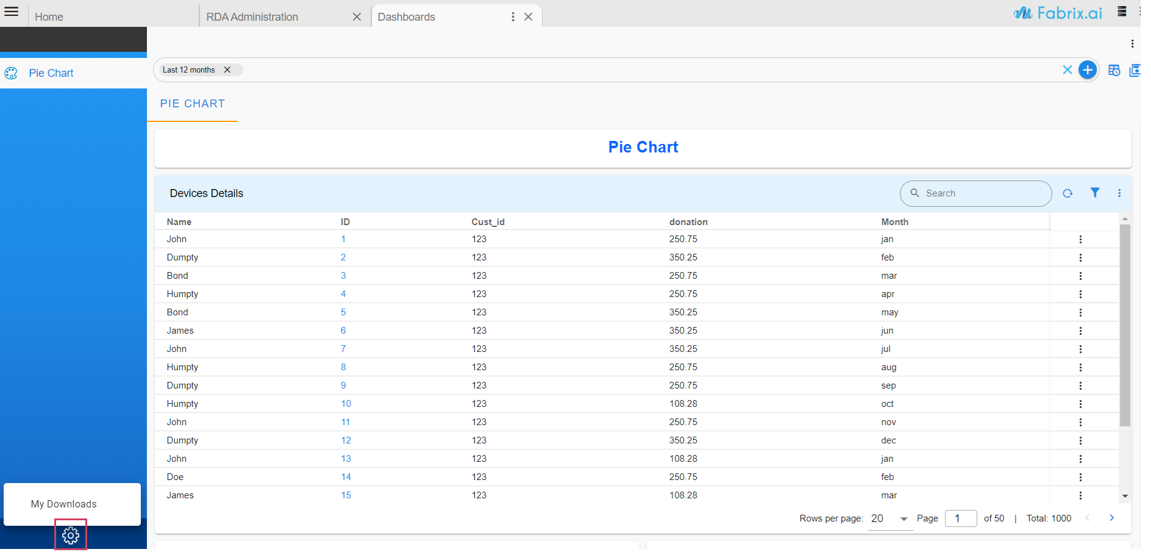Viewport: 1151px width, 552px height.
Task: Open Devices Details three-dot options menu
Action: (1119, 193)
